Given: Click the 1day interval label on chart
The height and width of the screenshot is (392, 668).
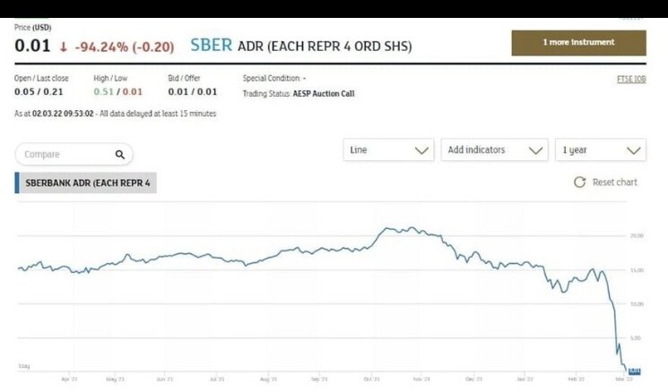Looking at the screenshot, I should pyautogui.click(x=24, y=366).
